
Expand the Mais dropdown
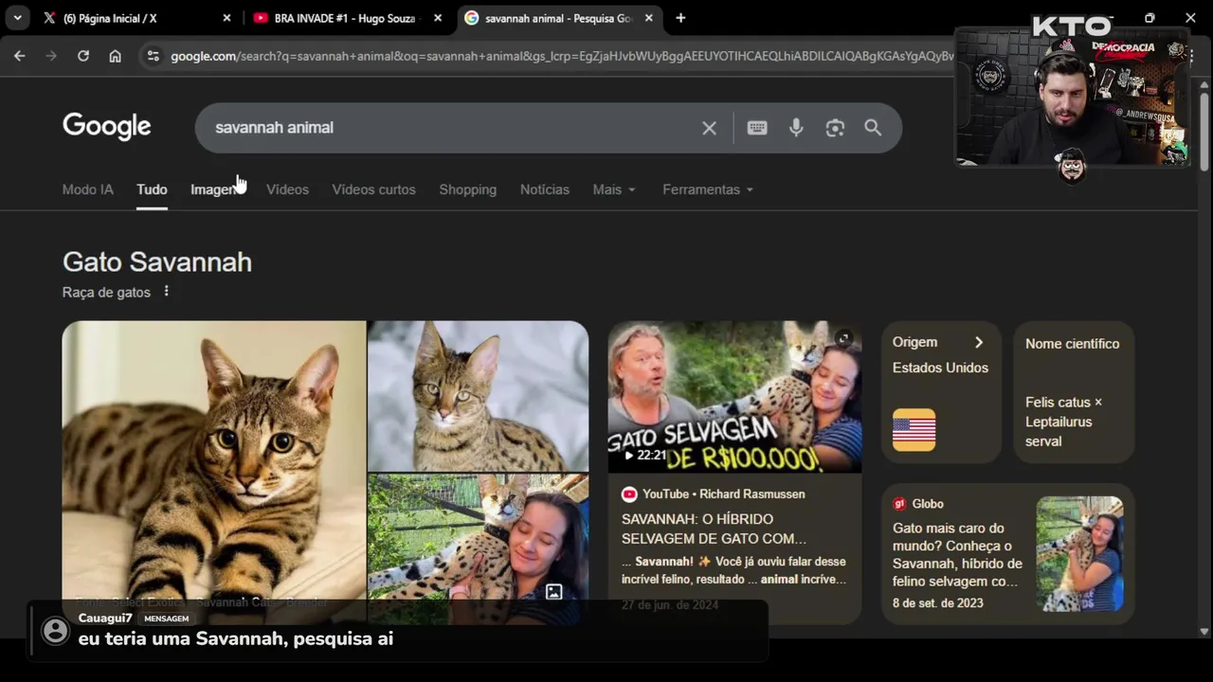[614, 189]
